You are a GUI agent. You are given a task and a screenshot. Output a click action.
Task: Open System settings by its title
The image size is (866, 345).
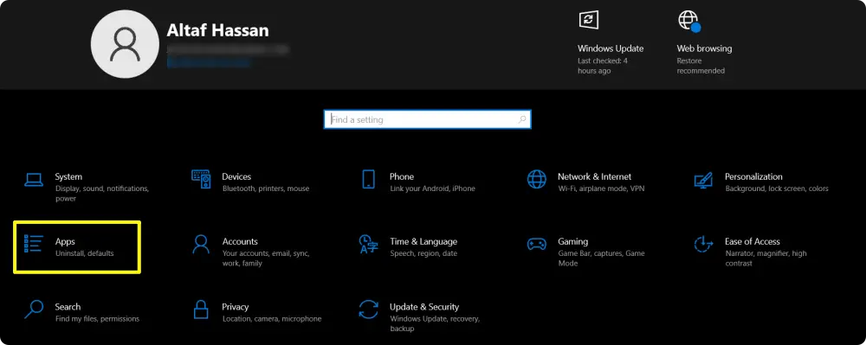[x=68, y=177]
